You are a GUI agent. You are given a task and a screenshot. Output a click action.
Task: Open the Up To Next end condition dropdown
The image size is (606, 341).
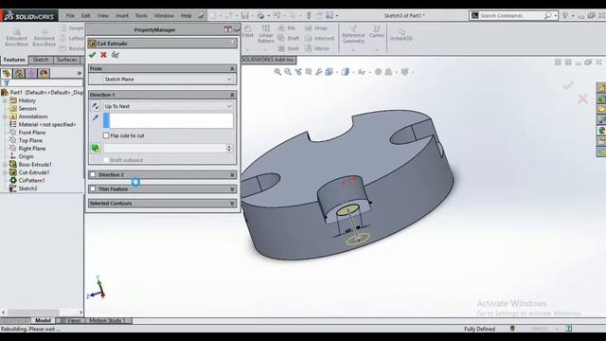coord(168,106)
